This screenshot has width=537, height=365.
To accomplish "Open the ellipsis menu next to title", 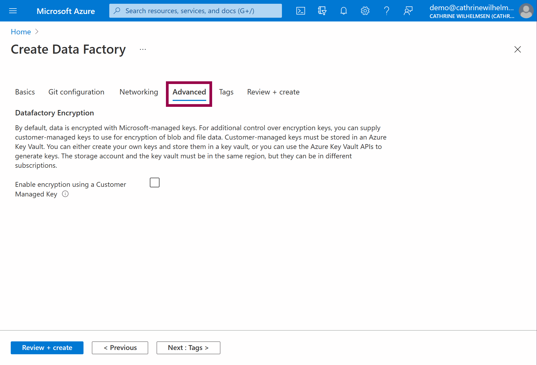I will click(143, 49).
